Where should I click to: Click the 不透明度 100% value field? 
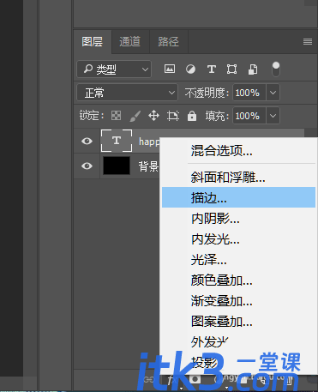[249, 93]
